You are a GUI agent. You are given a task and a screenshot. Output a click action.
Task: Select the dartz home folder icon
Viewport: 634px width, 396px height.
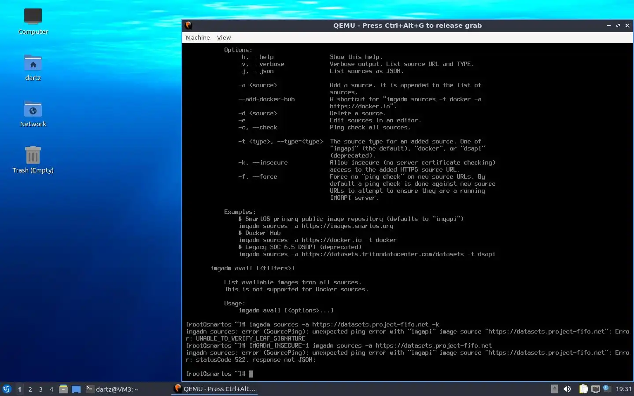tap(33, 68)
